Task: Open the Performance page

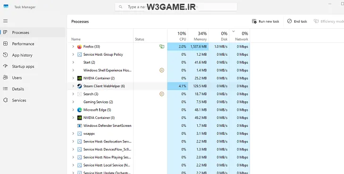Action: click(x=33, y=44)
